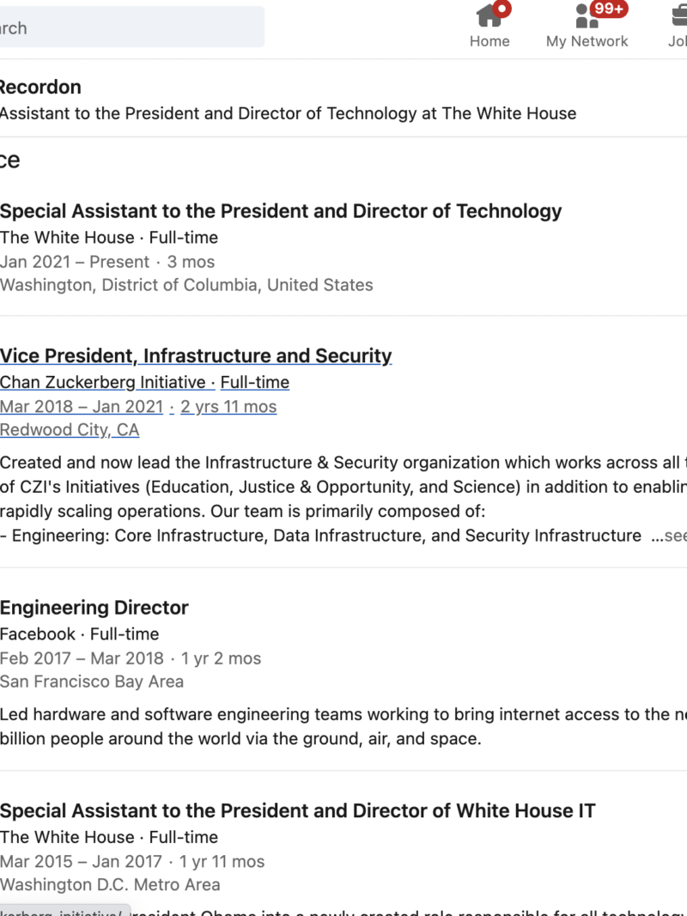Select the Home navigation label
687x916 pixels.
pos(489,41)
